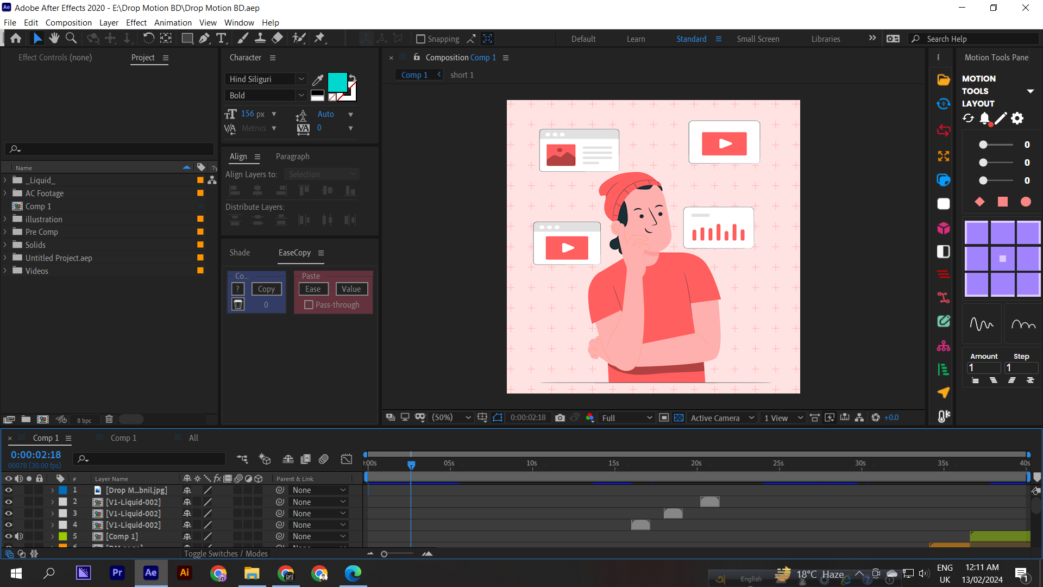Take snapshot with camera icon

(x=560, y=417)
